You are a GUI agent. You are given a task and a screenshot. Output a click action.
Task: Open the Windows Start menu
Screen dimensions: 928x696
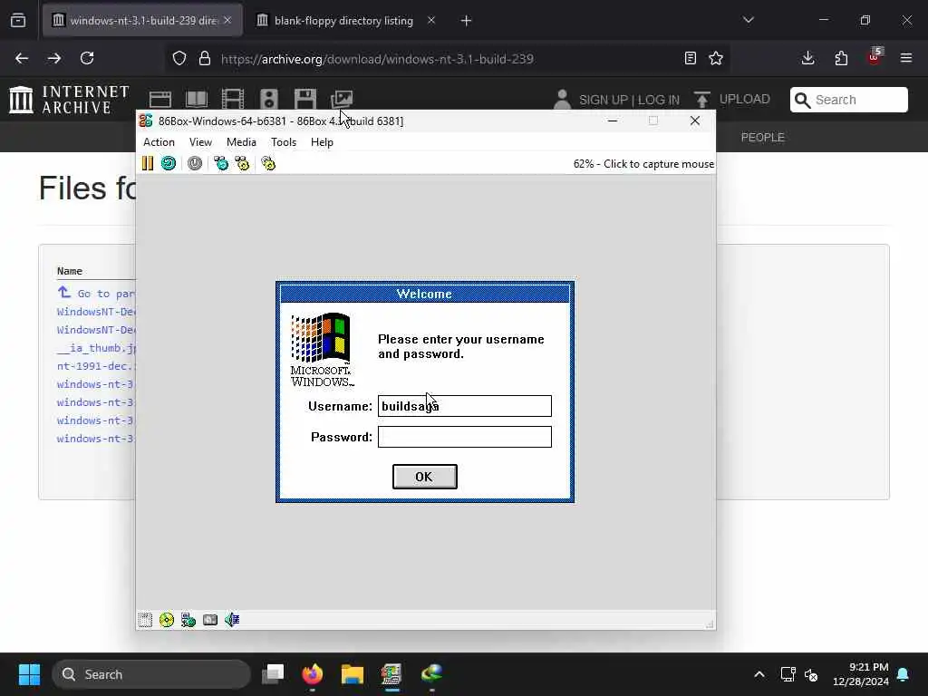[x=30, y=674]
